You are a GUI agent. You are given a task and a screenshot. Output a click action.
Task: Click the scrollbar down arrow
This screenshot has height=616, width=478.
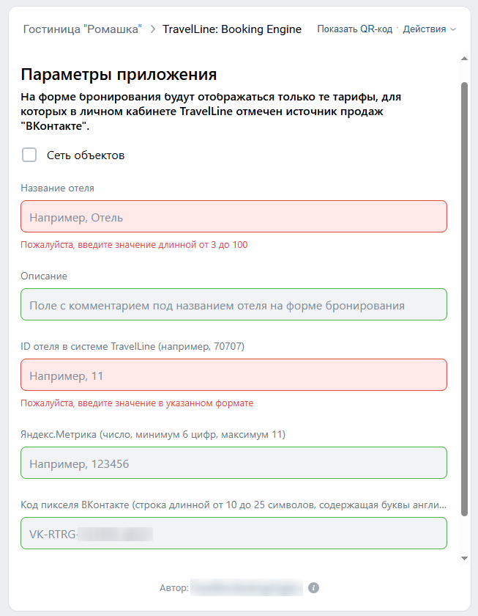464,558
